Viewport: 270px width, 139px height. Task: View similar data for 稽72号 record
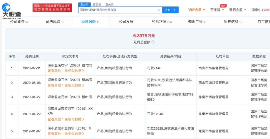coord(66,71)
